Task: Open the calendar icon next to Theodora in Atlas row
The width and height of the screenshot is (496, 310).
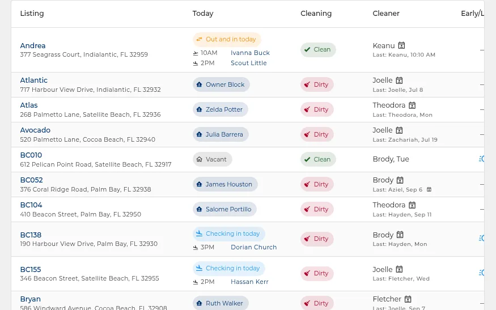Action: tap(412, 105)
